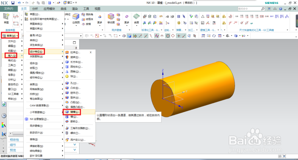
Task: Open the History clock icon in resource bar
Action: point(4,116)
